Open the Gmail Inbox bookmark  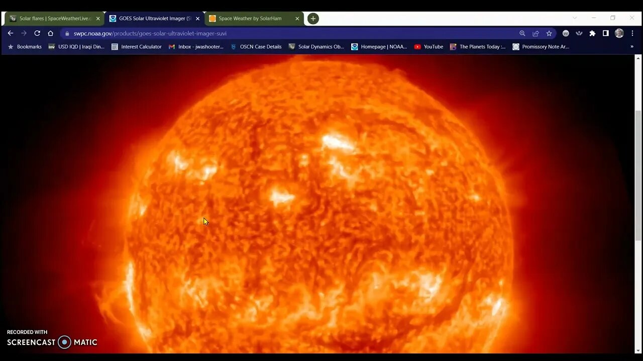[x=196, y=47]
